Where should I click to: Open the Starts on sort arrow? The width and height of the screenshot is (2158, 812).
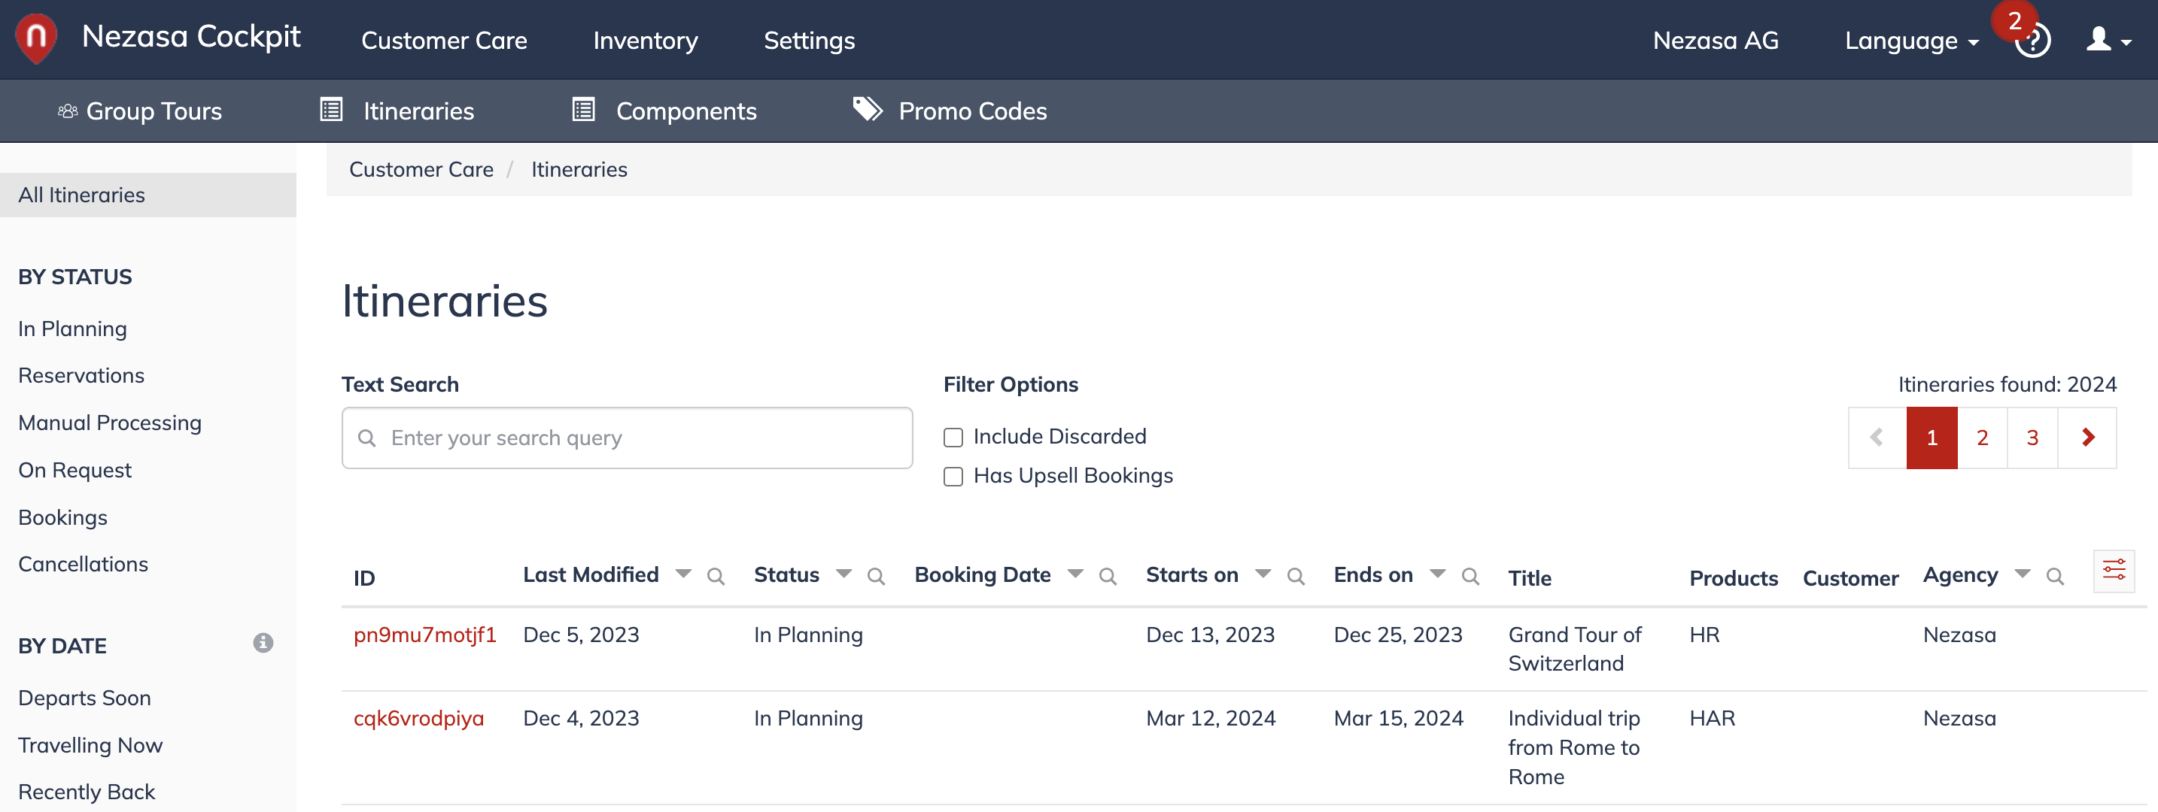1263,574
